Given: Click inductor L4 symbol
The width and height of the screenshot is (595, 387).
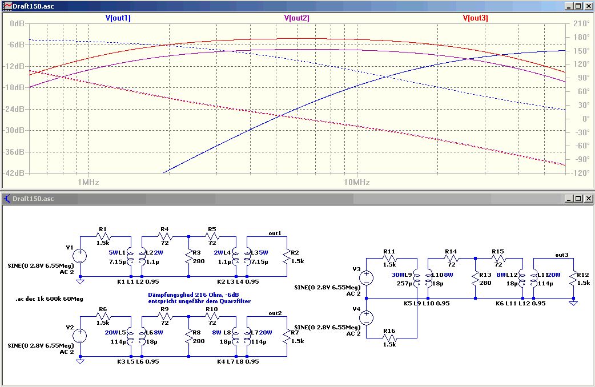Looking at the screenshot, I should (236, 257).
